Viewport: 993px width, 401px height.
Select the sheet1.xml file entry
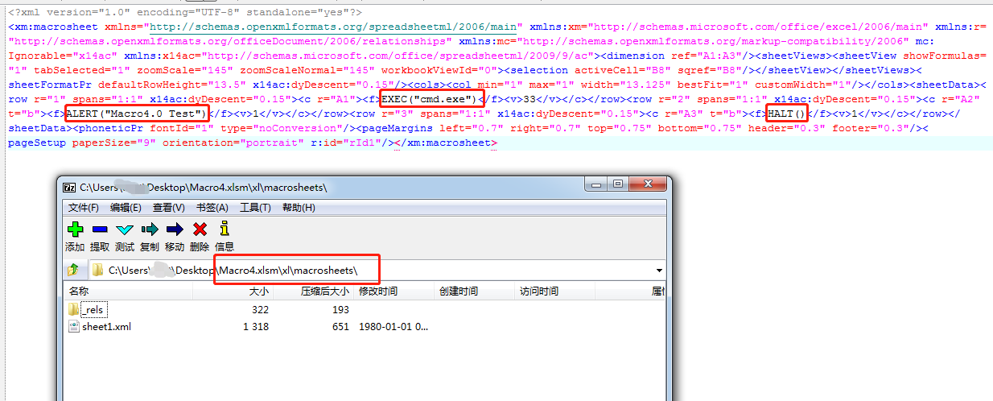click(x=105, y=327)
